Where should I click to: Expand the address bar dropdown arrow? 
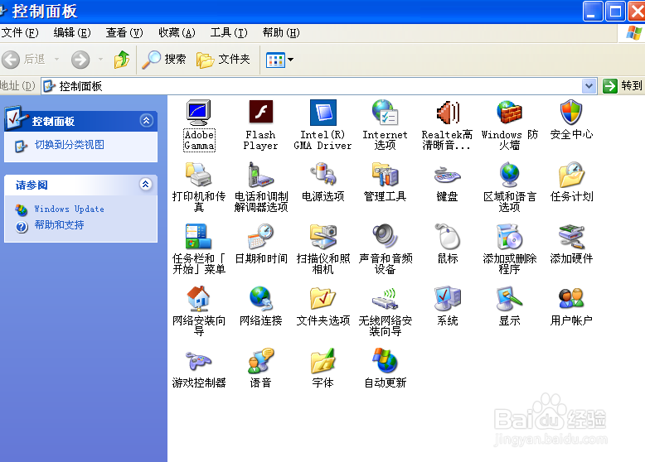coord(589,86)
